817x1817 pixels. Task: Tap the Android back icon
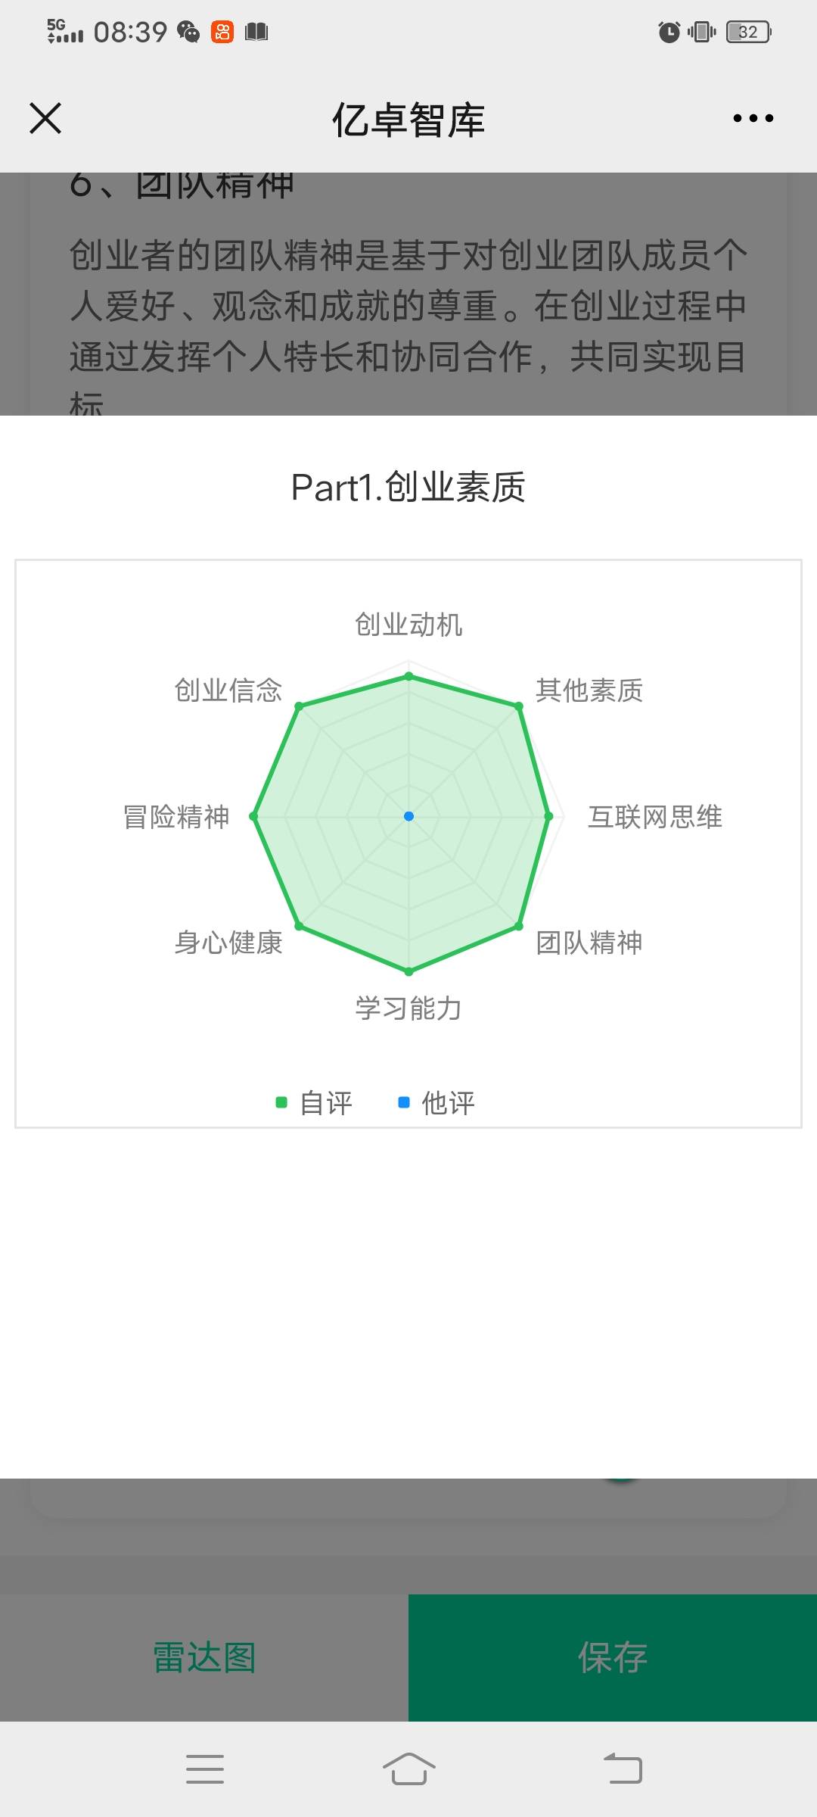[x=623, y=1769]
